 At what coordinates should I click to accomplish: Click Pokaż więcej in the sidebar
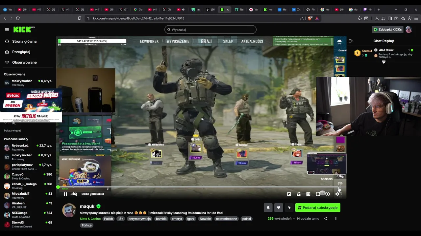pos(12,130)
